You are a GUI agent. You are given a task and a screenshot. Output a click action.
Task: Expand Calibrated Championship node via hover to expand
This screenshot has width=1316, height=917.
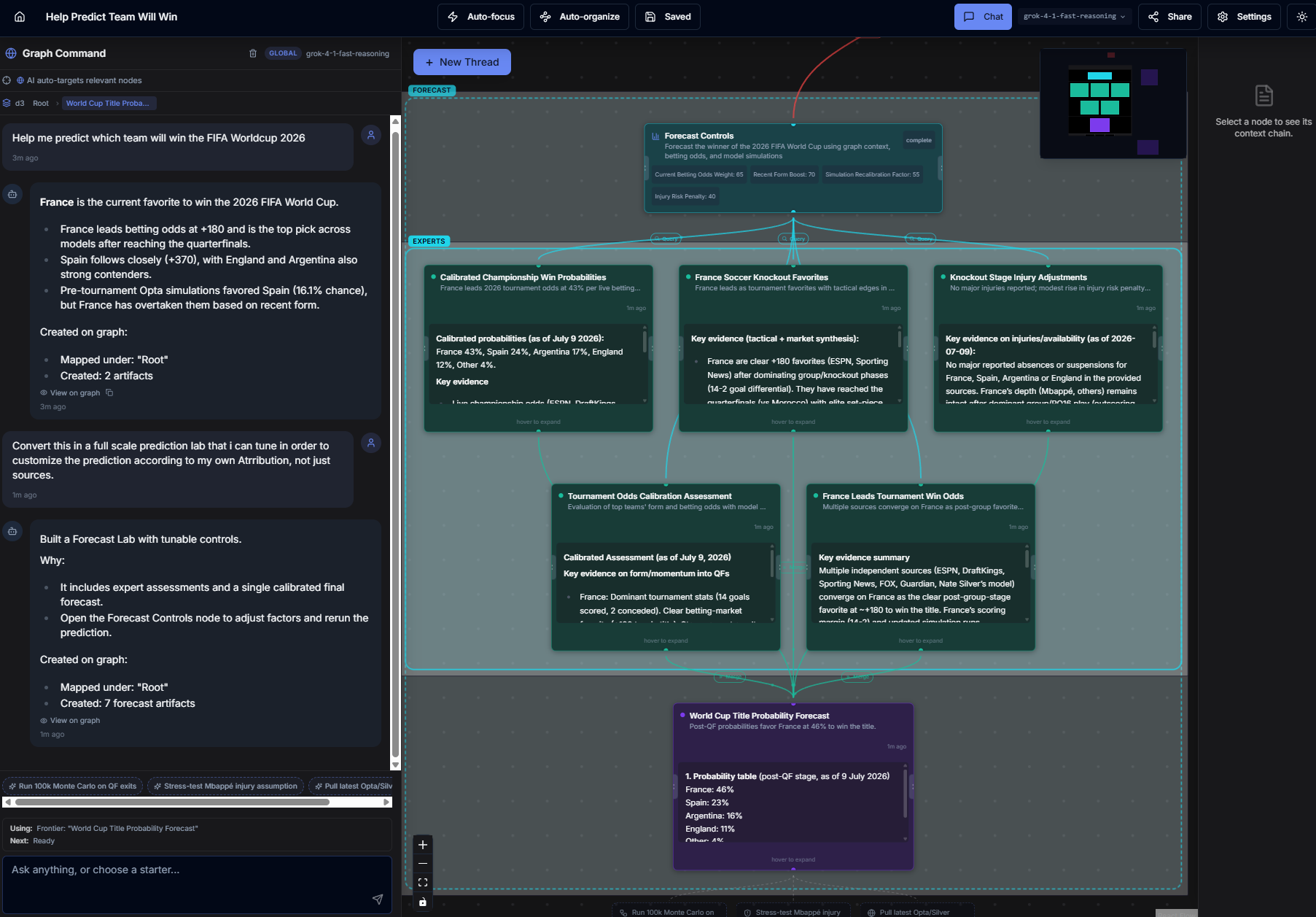coord(538,422)
